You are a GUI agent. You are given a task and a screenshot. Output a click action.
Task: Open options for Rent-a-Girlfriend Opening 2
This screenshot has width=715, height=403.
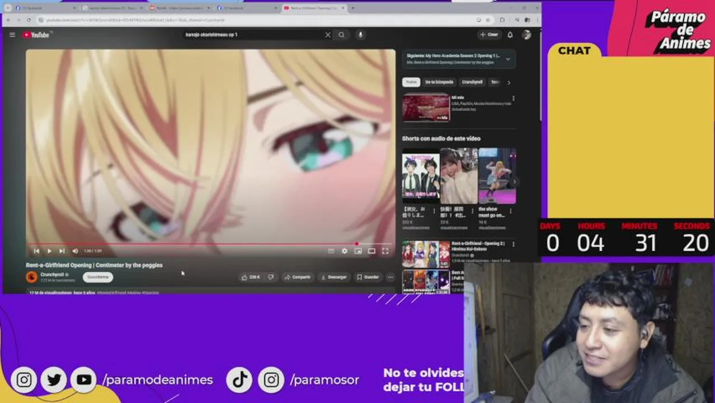tap(514, 245)
